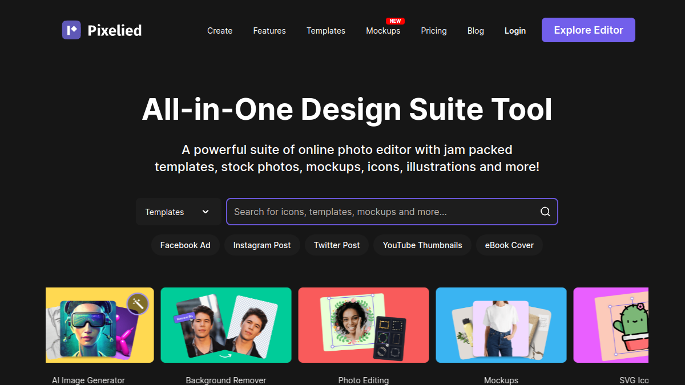Image resolution: width=685 pixels, height=385 pixels.
Task: Select the Instagram Post tag
Action: click(262, 245)
